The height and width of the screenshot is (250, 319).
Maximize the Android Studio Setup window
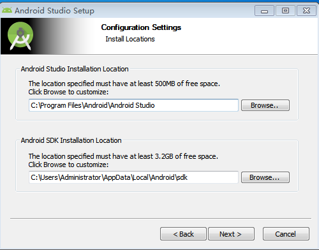(x=285, y=11)
